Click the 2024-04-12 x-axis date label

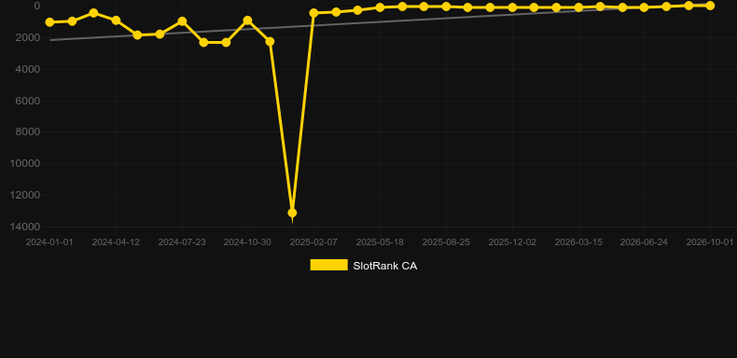(x=116, y=242)
